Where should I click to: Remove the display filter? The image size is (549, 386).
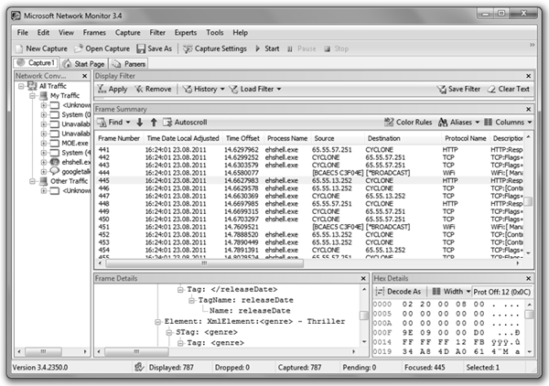pos(153,90)
